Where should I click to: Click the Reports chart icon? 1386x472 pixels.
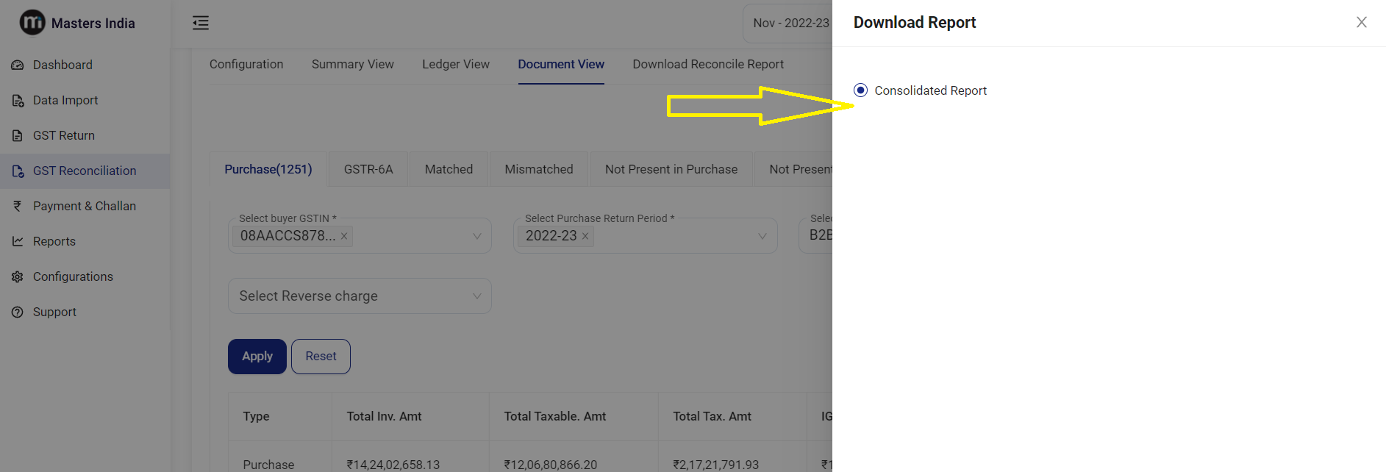pyautogui.click(x=18, y=242)
